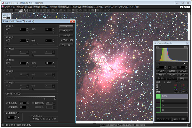Enable the #6 band checkbox

coord(7,83)
